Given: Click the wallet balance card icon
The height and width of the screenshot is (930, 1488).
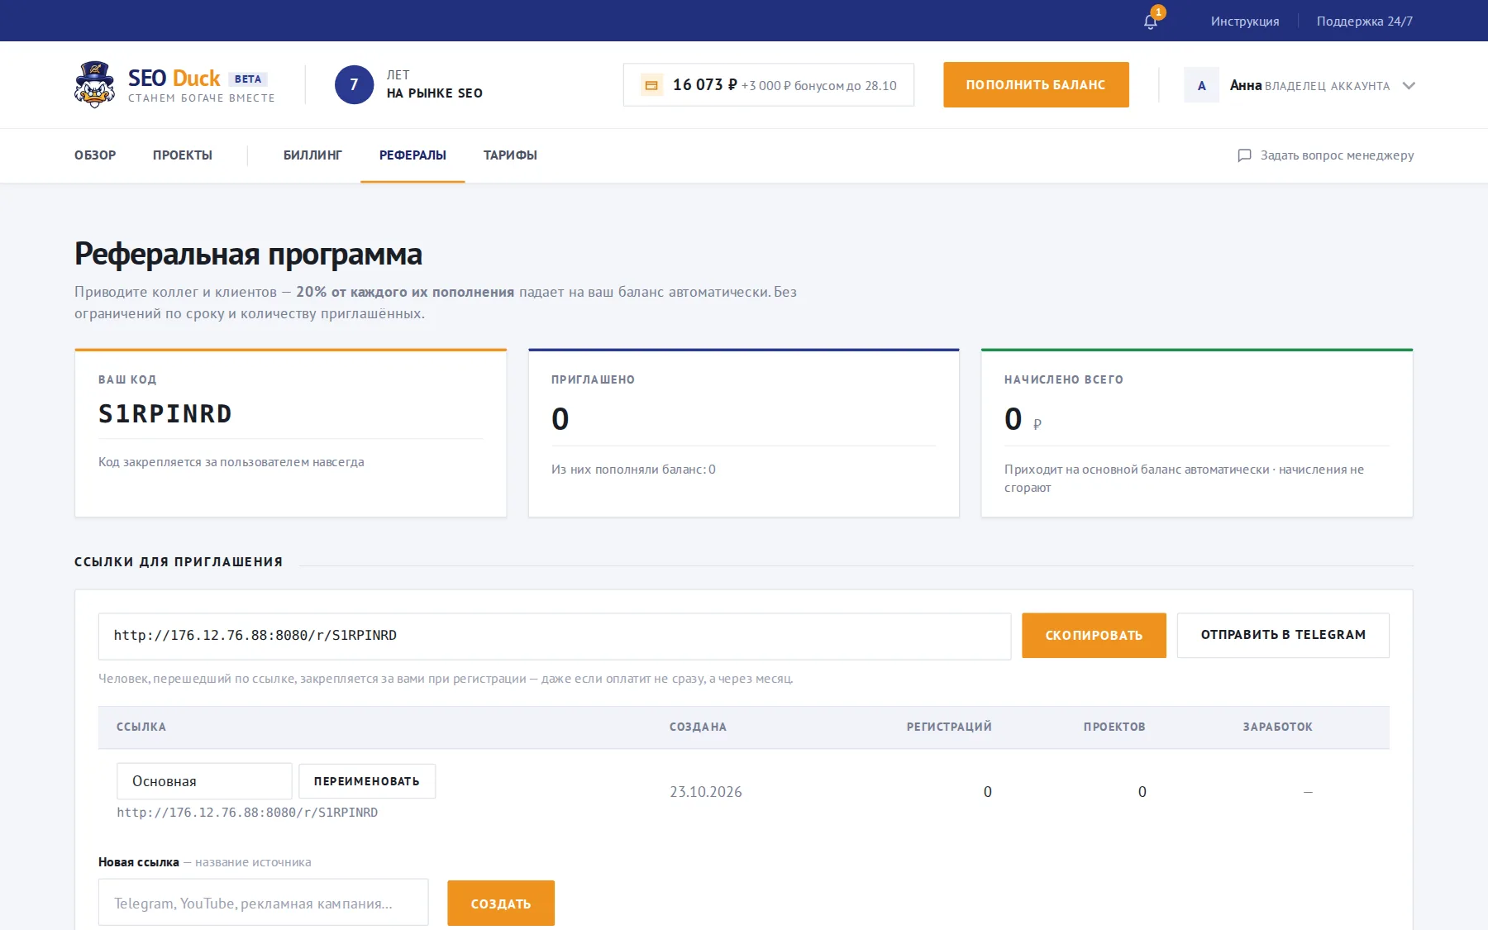Looking at the screenshot, I should [651, 85].
